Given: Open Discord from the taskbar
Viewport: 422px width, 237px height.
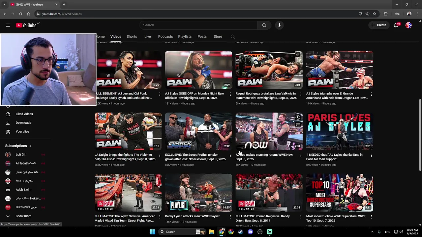Looking at the screenshot, I should click(250, 232).
